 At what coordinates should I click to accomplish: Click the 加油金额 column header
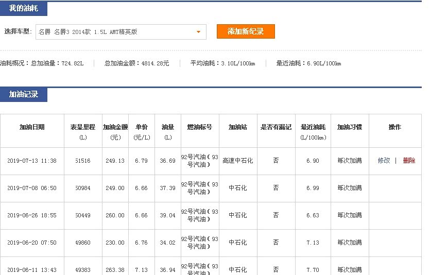[115, 127]
